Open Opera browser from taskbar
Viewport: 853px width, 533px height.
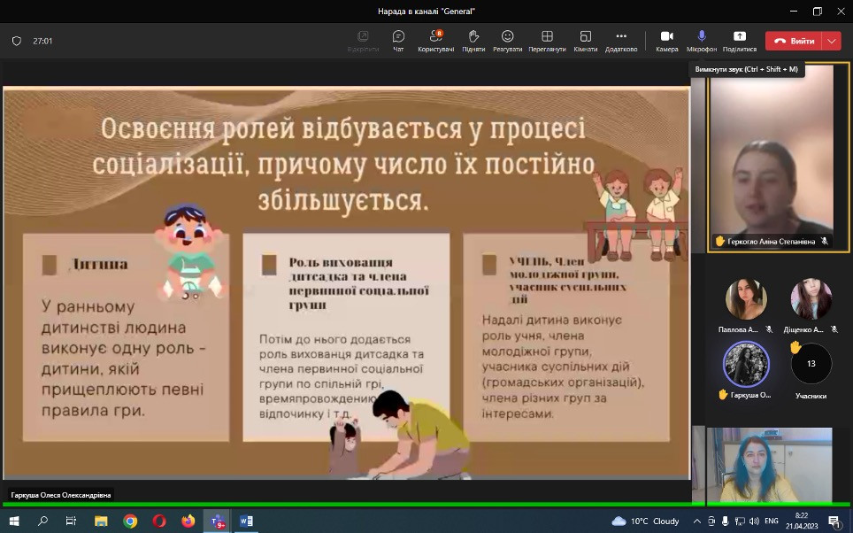[159, 521]
